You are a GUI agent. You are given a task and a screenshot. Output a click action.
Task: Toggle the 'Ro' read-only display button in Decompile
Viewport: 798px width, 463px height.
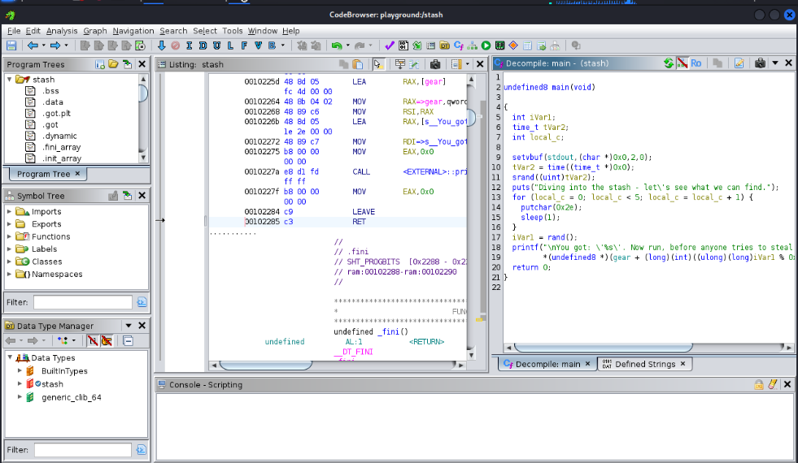coord(696,63)
